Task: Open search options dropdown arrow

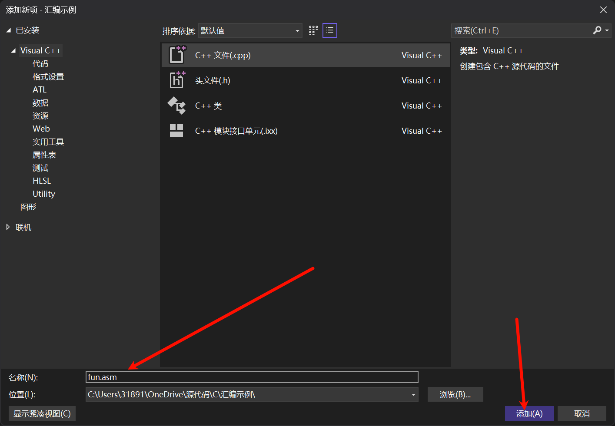Action: (x=607, y=30)
